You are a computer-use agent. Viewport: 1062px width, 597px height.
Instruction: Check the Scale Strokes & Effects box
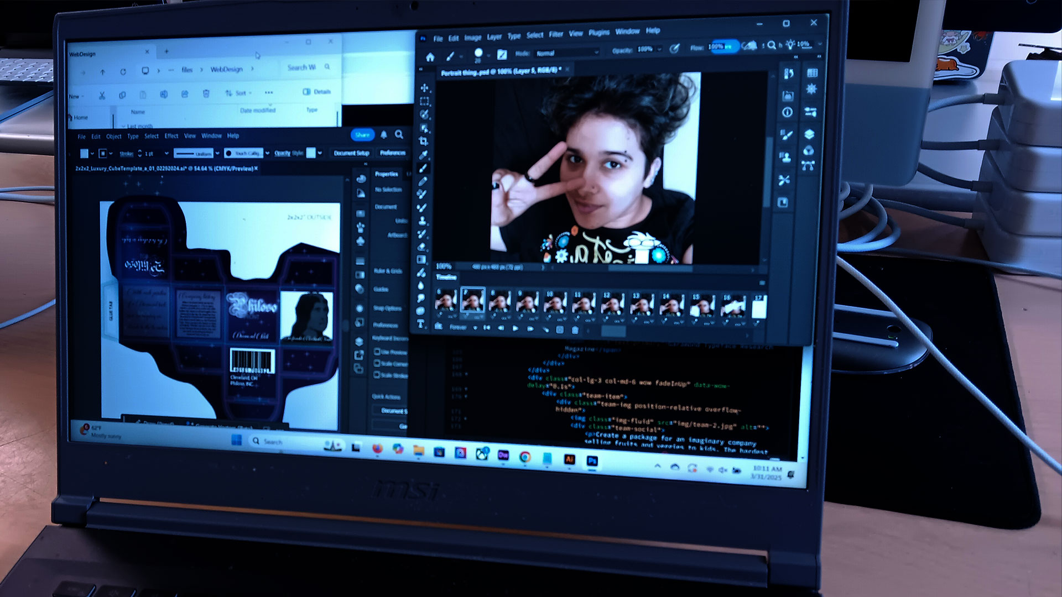377,375
